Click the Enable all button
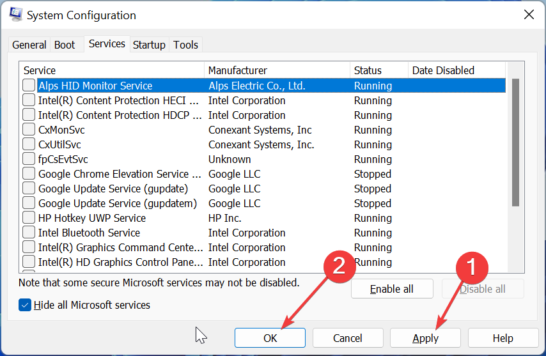546x356 pixels. [391, 289]
